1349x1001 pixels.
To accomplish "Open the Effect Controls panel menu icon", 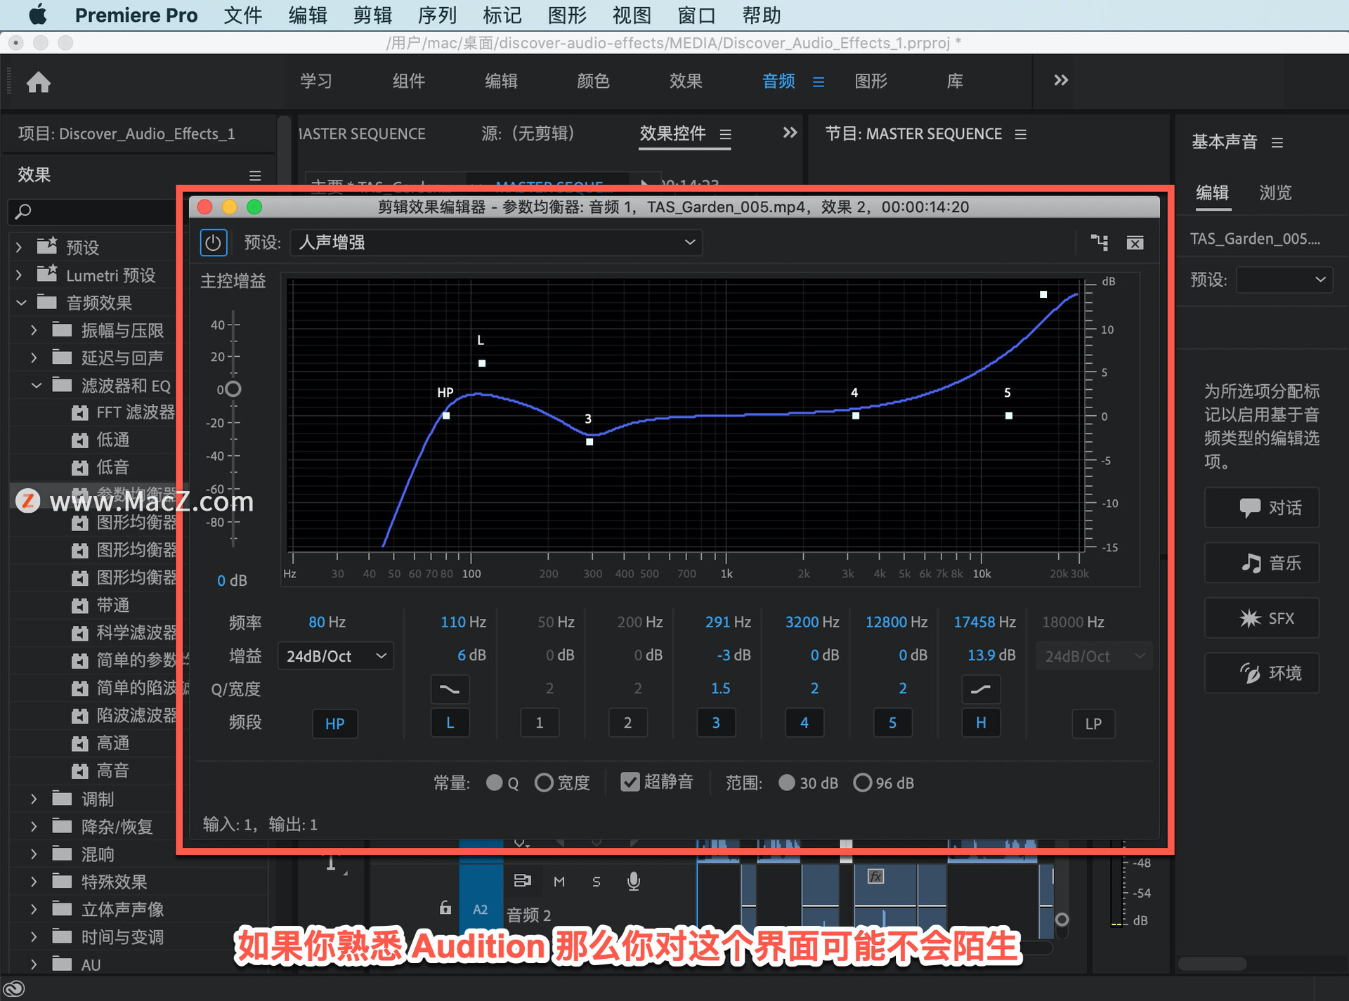I will click(x=726, y=133).
